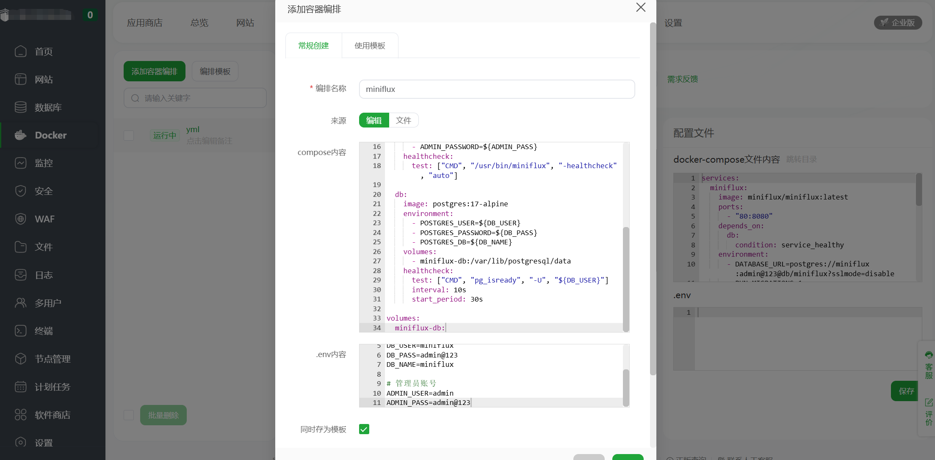Screen dimensions: 935x460
Task: Open the 需求反馈 link
Action: (683, 79)
